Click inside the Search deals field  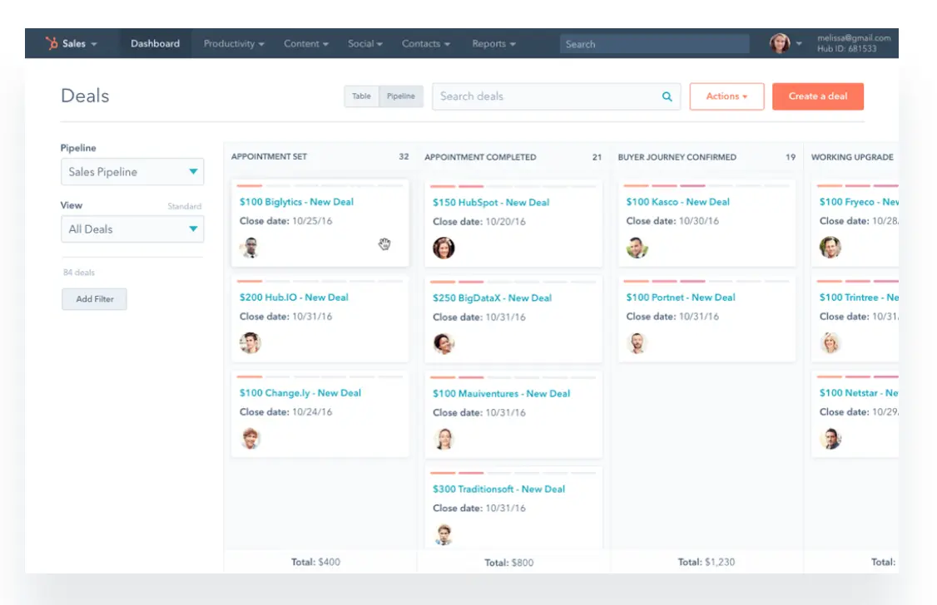pos(533,96)
